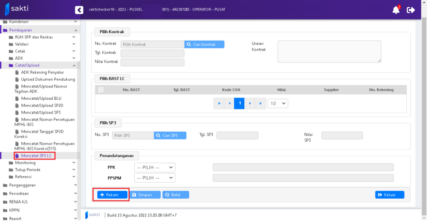
Task: Go to previous page in BAST table
Action: pyautogui.click(x=229, y=103)
